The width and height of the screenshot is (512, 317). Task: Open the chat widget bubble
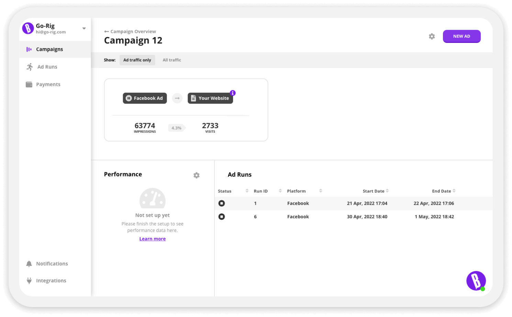476,281
